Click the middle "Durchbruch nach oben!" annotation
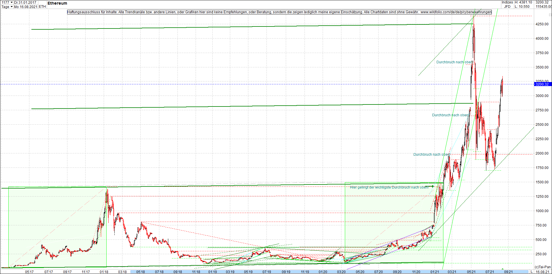 click(450, 115)
